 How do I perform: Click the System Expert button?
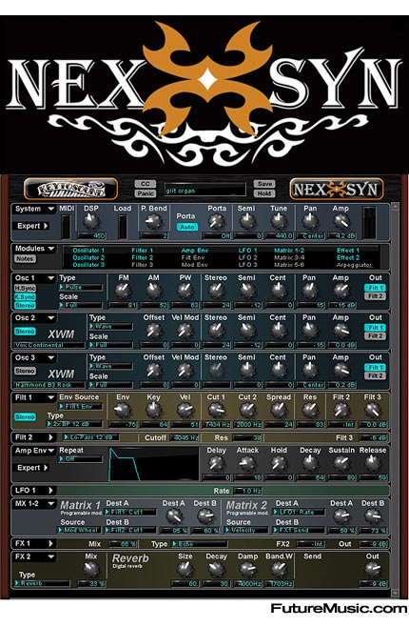pyautogui.click(x=32, y=226)
